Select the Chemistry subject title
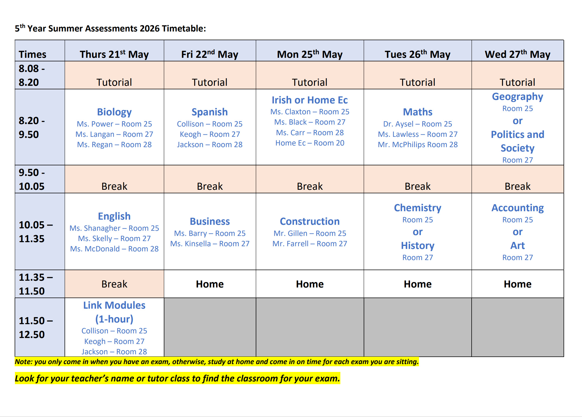The image size is (582, 417). pyautogui.click(x=418, y=208)
